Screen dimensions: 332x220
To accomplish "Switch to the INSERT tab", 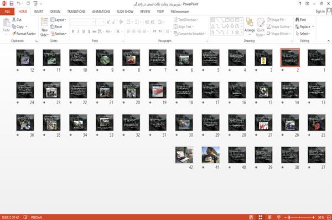I will 39,12.
